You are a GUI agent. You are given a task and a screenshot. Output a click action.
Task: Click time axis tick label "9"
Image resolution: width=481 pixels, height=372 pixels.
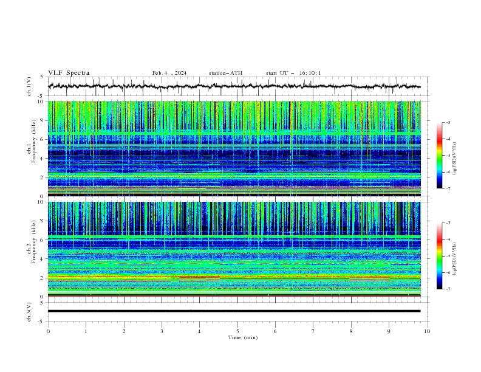(x=389, y=331)
